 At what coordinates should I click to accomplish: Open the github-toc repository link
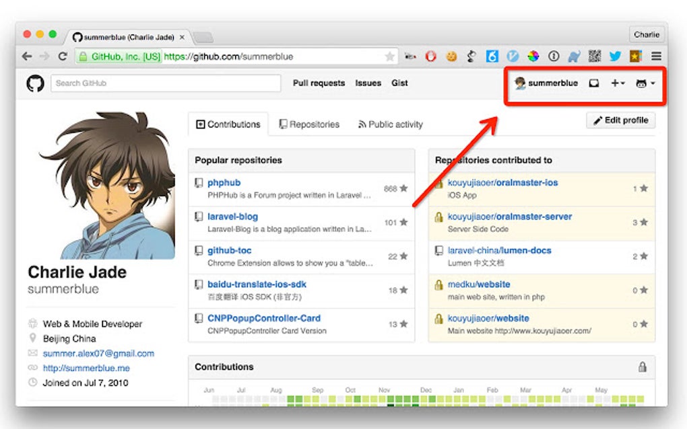[230, 251]
